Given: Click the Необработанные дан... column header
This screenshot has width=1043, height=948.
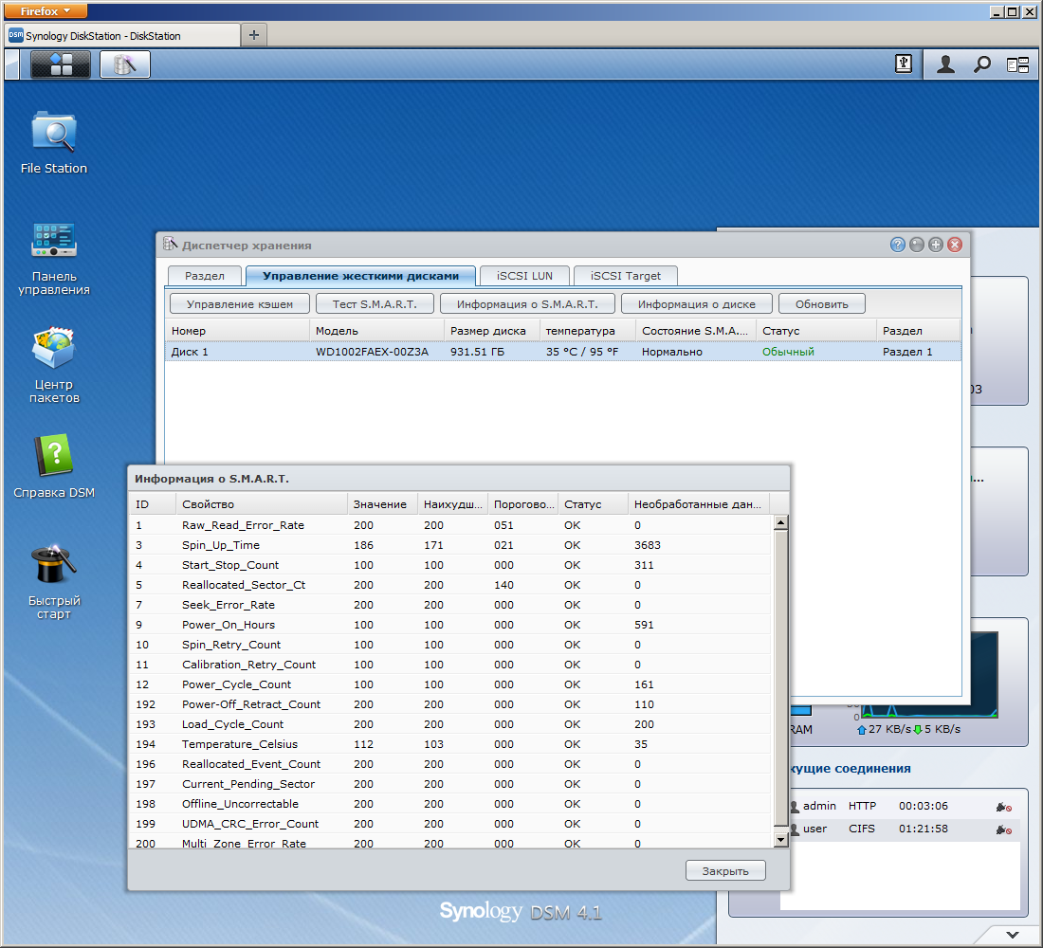Looking at the screenshot, I should tap(699, 503).
